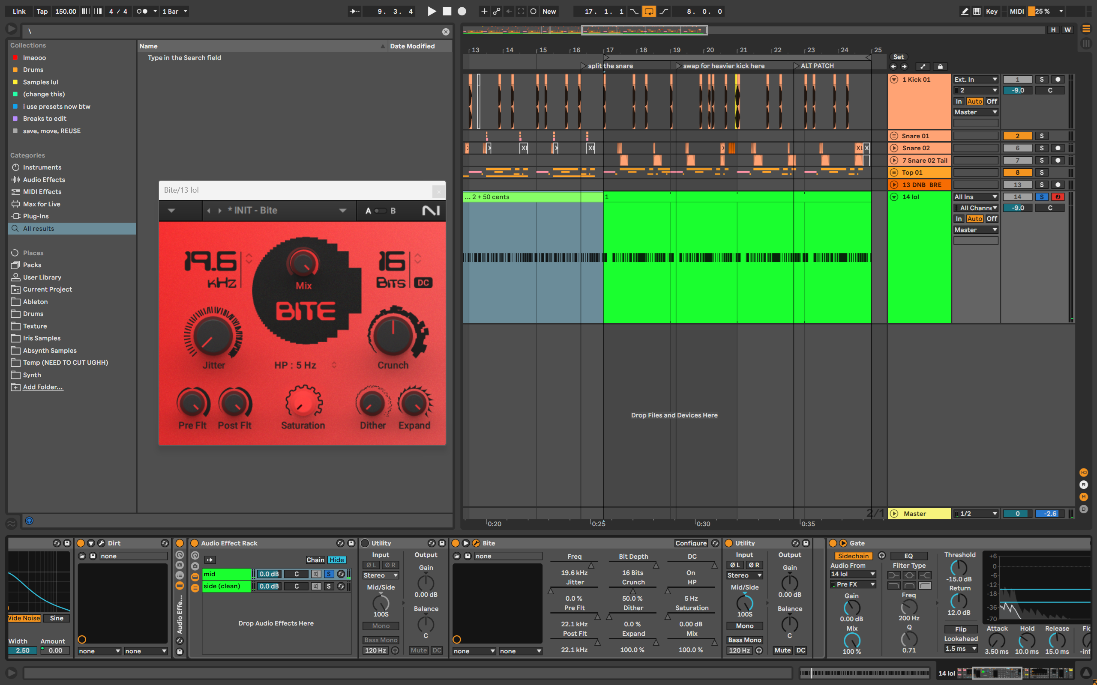Open the Instruments category
Viewport: 1097px width, 685px height.
42,167
